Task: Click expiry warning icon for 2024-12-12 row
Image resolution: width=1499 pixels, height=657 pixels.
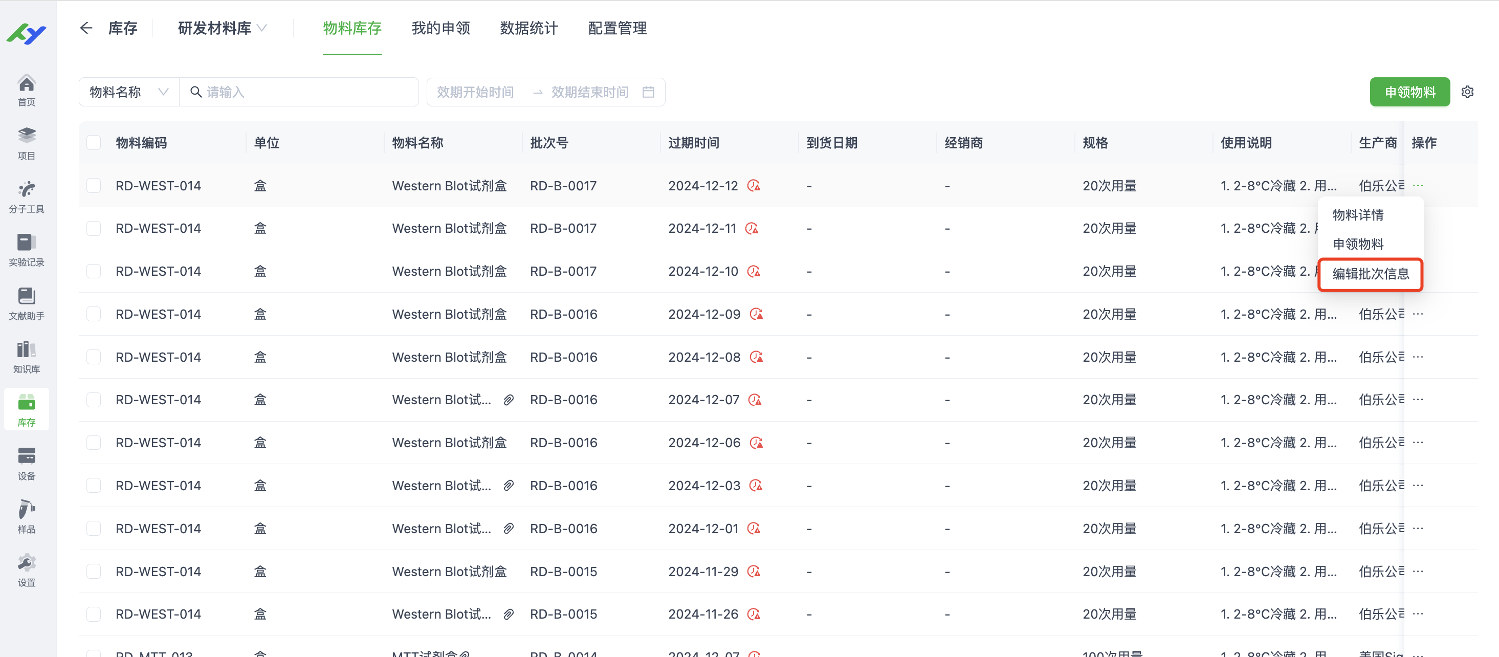Action: [754, 186]
